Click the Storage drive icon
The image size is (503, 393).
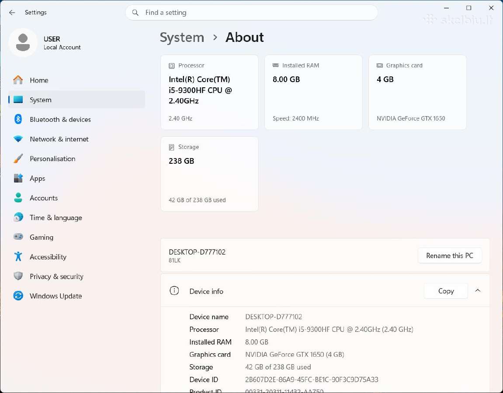coord(172,147)
